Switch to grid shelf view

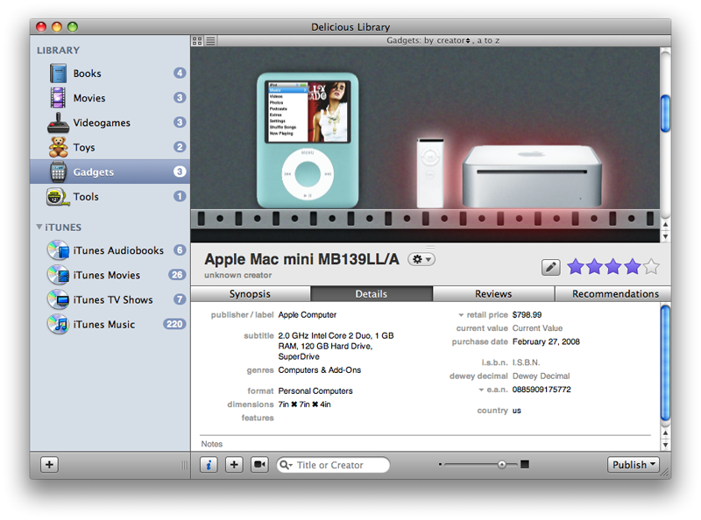coord(196,40)
